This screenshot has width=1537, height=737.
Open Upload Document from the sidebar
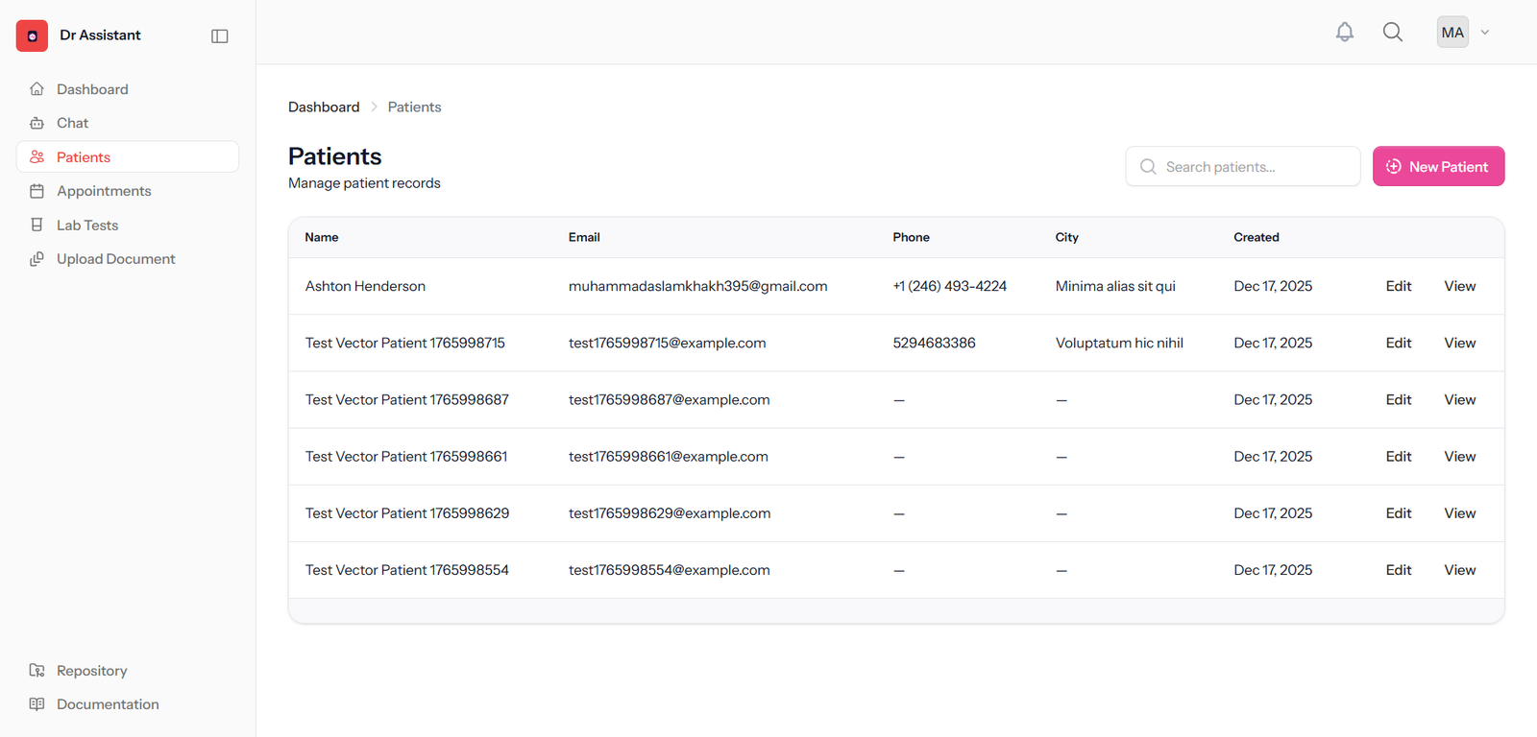click(x=128, y=259)
